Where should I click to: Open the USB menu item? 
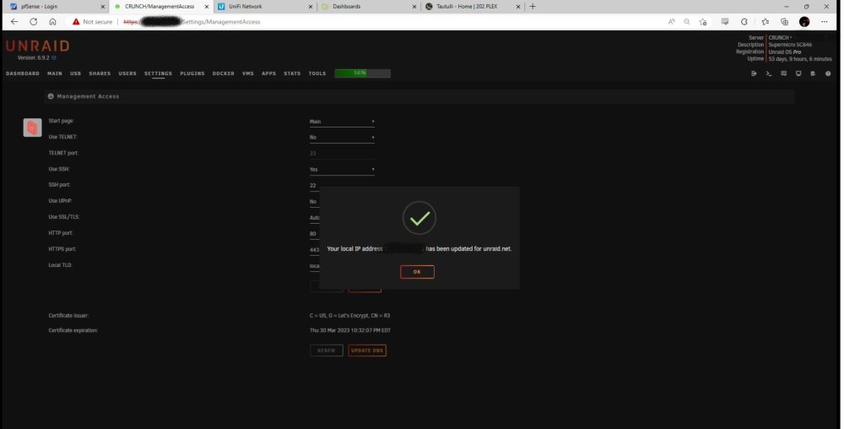pyautogui.click(x=75, y=73)
